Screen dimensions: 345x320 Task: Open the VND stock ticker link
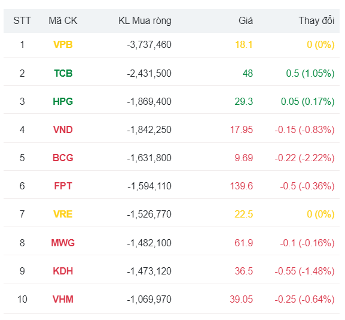(x=63, y=129)
